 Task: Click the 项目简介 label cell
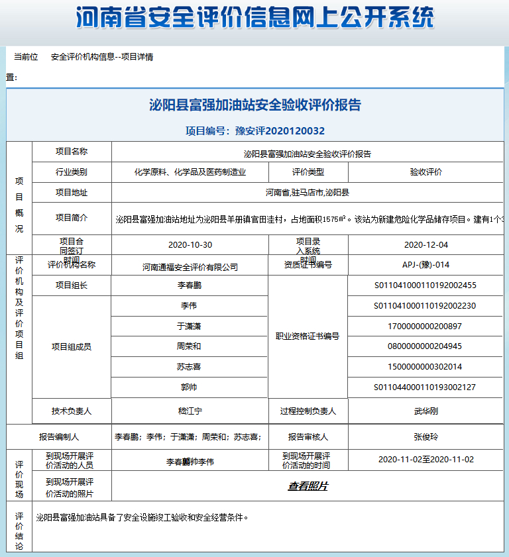click(72, 218)
